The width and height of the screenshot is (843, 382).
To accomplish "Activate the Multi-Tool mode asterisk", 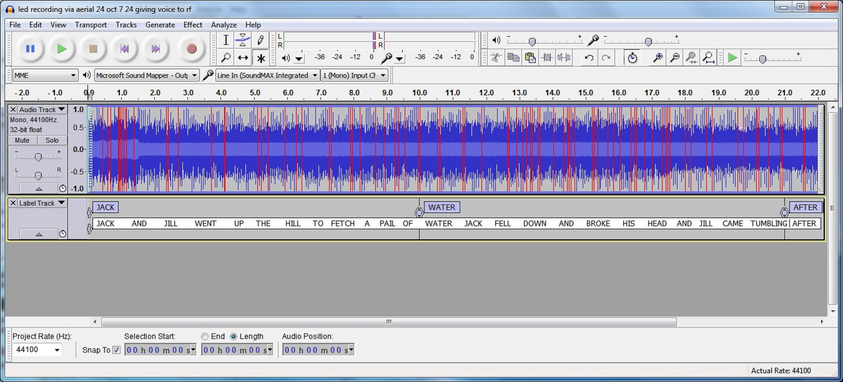I will pos(260,58).
